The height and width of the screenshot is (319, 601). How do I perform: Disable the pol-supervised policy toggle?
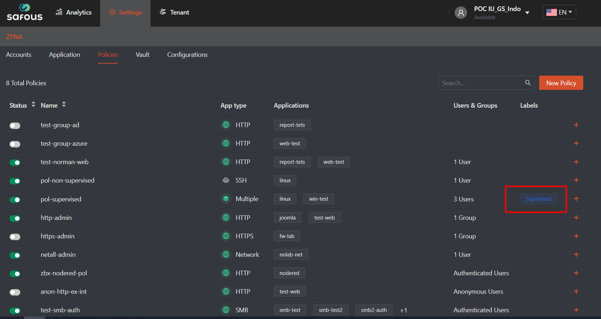click(x=15, y=200)
